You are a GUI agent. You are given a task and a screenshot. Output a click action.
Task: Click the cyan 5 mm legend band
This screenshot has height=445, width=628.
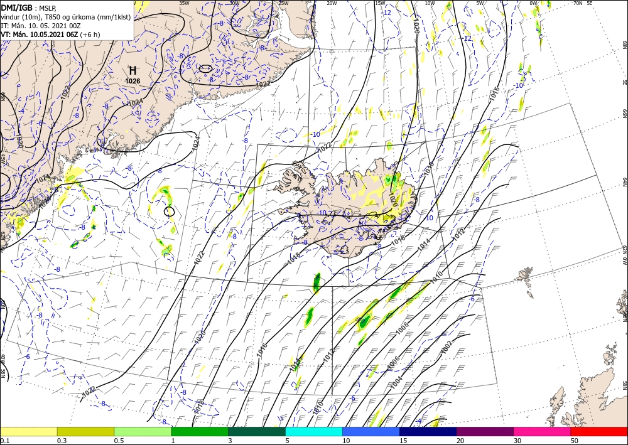pos(313,431)
